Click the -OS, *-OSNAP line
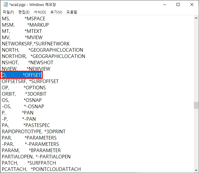The width and height of the screenshot is (199, 173). click(23, 106)
